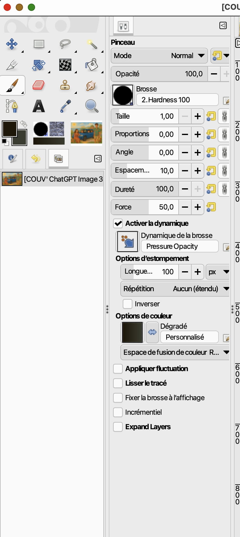Enable the Inverser checkbox

tap(128, 304)
